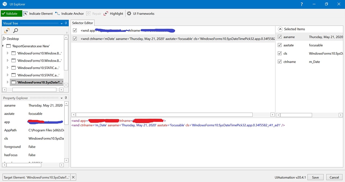Click first WindowsForms10.Window.8 window icon

pyautogui.click(x=14, y=53)
